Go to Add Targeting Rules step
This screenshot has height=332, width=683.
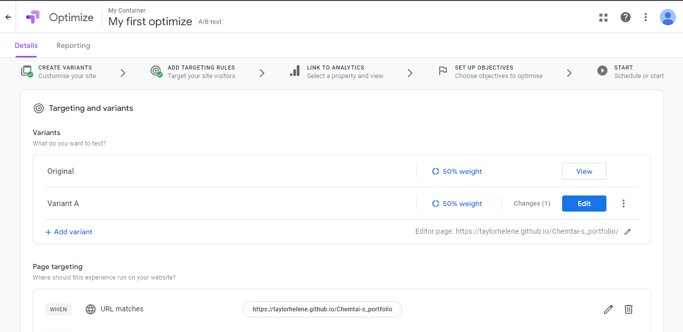[x=193, y=72]
